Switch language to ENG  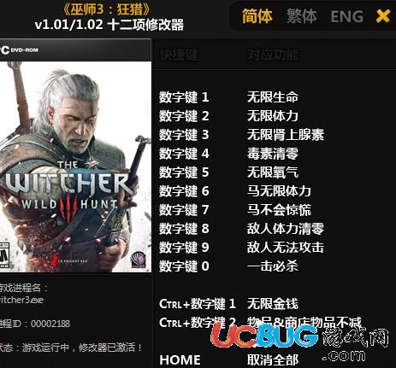(346, 16)
